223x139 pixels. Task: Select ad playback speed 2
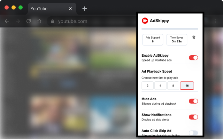coord(147,85)
